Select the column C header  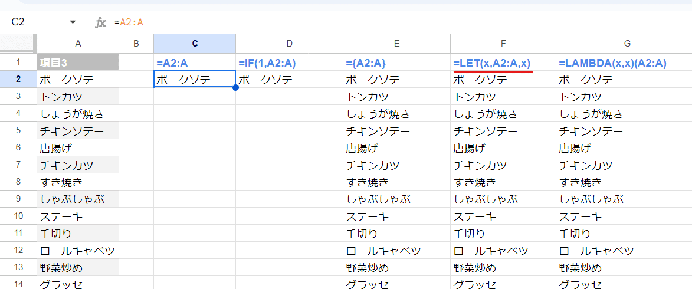(x=195, y=43)
